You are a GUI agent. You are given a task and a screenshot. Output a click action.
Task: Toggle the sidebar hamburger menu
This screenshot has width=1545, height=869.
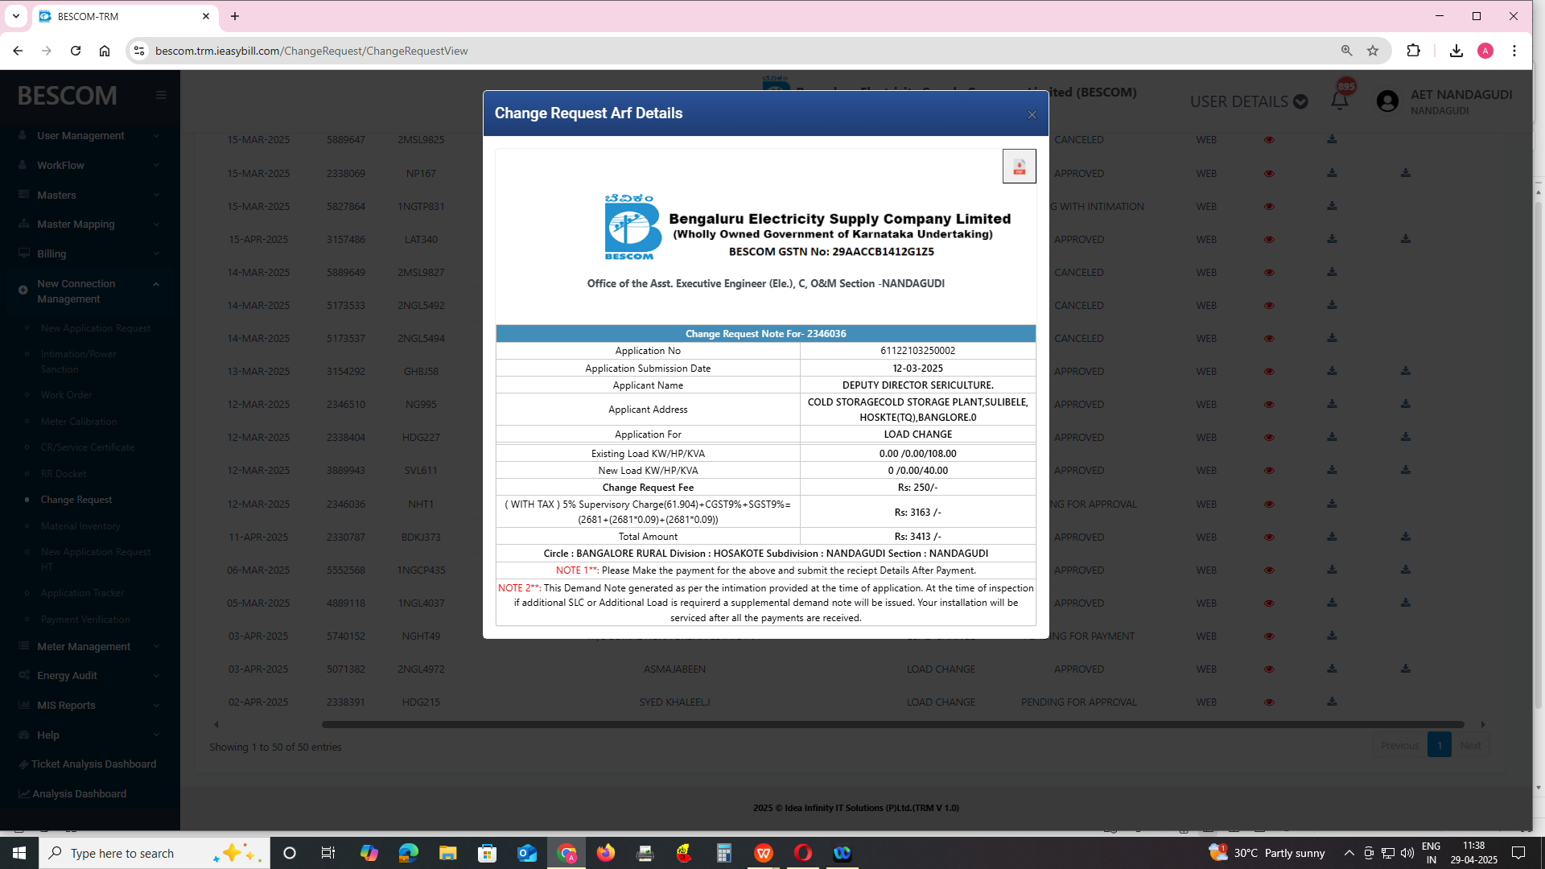161,95
